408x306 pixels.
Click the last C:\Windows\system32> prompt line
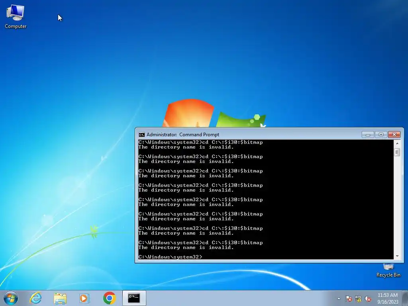click(170, 257)
